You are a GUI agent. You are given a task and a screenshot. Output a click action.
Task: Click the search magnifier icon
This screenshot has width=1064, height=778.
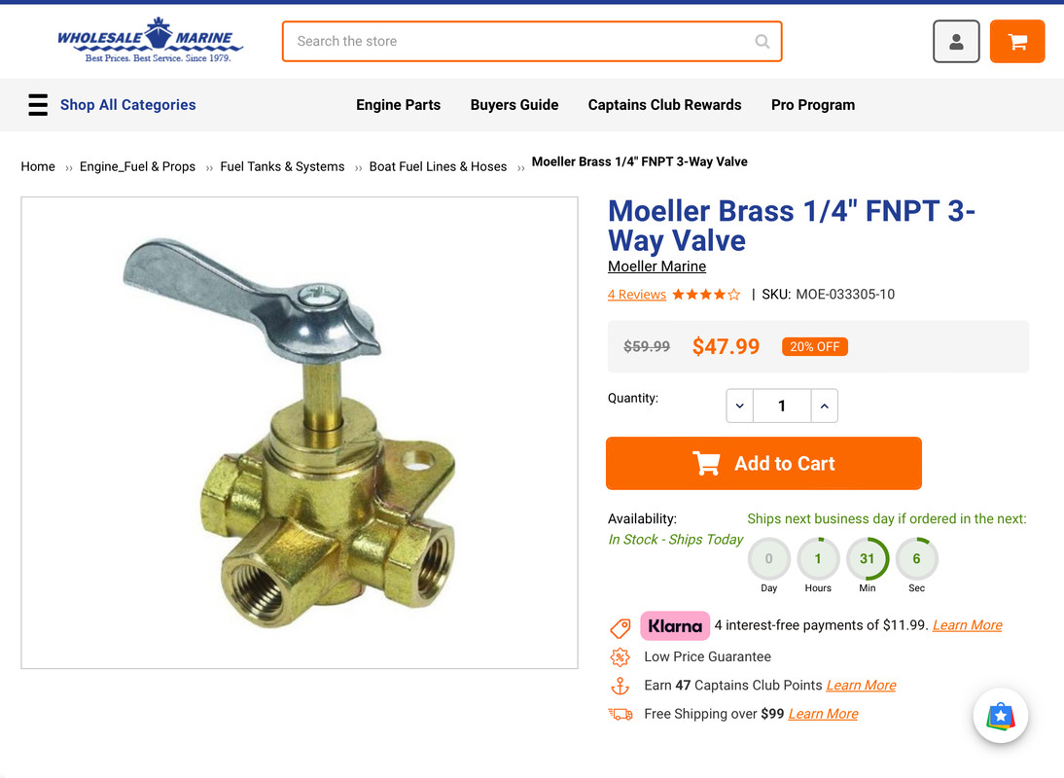point(763,42)
